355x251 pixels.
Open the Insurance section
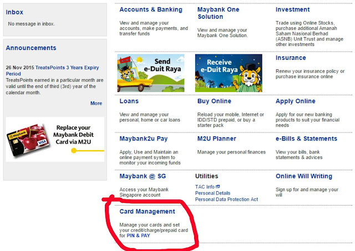[x=291, y=58]
